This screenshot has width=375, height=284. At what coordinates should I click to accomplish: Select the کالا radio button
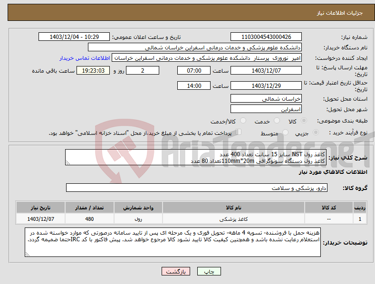tap(304, 121)
